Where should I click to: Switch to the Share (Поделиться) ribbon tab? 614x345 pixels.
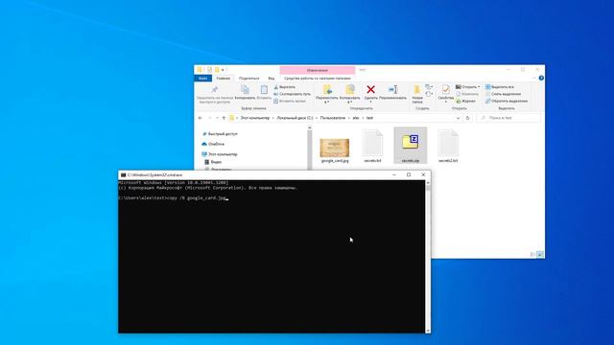tap(249, 79)
